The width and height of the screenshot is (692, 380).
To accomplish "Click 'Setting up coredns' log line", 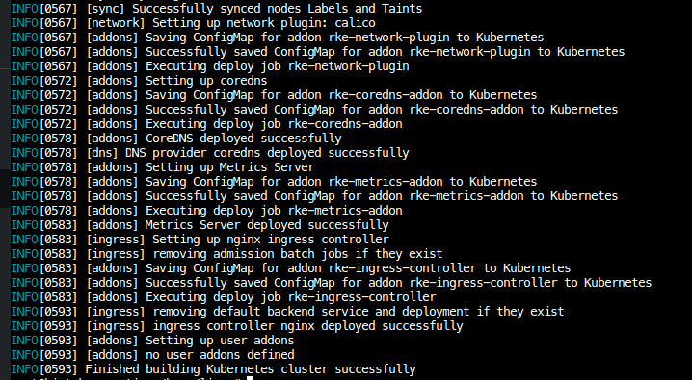I will (x=206, y=81).
